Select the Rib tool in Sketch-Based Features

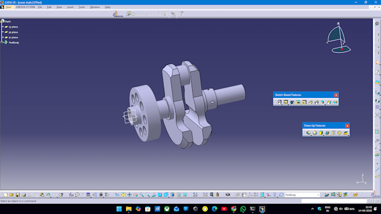click(310, 102)
